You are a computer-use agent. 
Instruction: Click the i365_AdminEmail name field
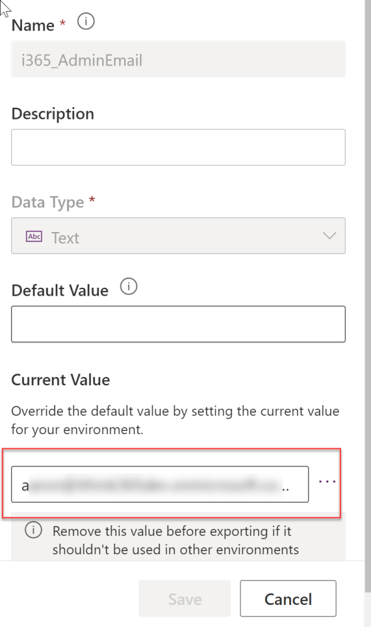tap(178, 59)
